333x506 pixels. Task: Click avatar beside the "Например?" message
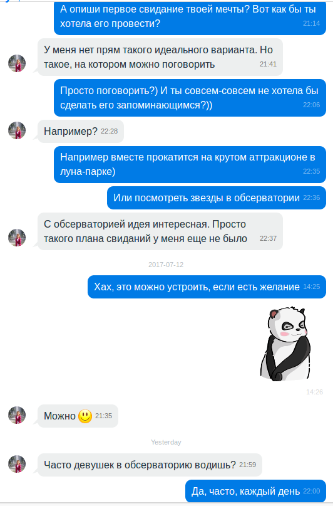(x=17, y=130)
